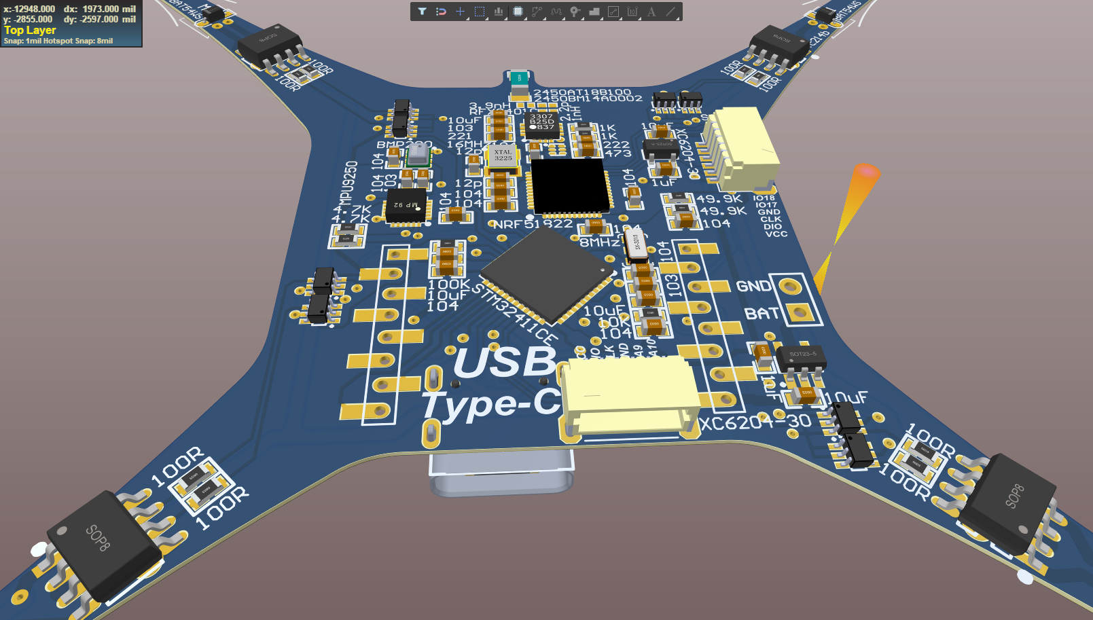Select the STM32411CE silkscreen label
1093x620 pixels.
514,314
